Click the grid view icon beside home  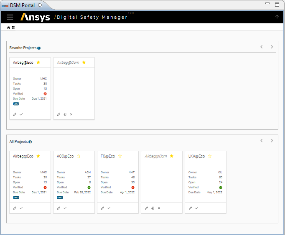tap(13, 27)
